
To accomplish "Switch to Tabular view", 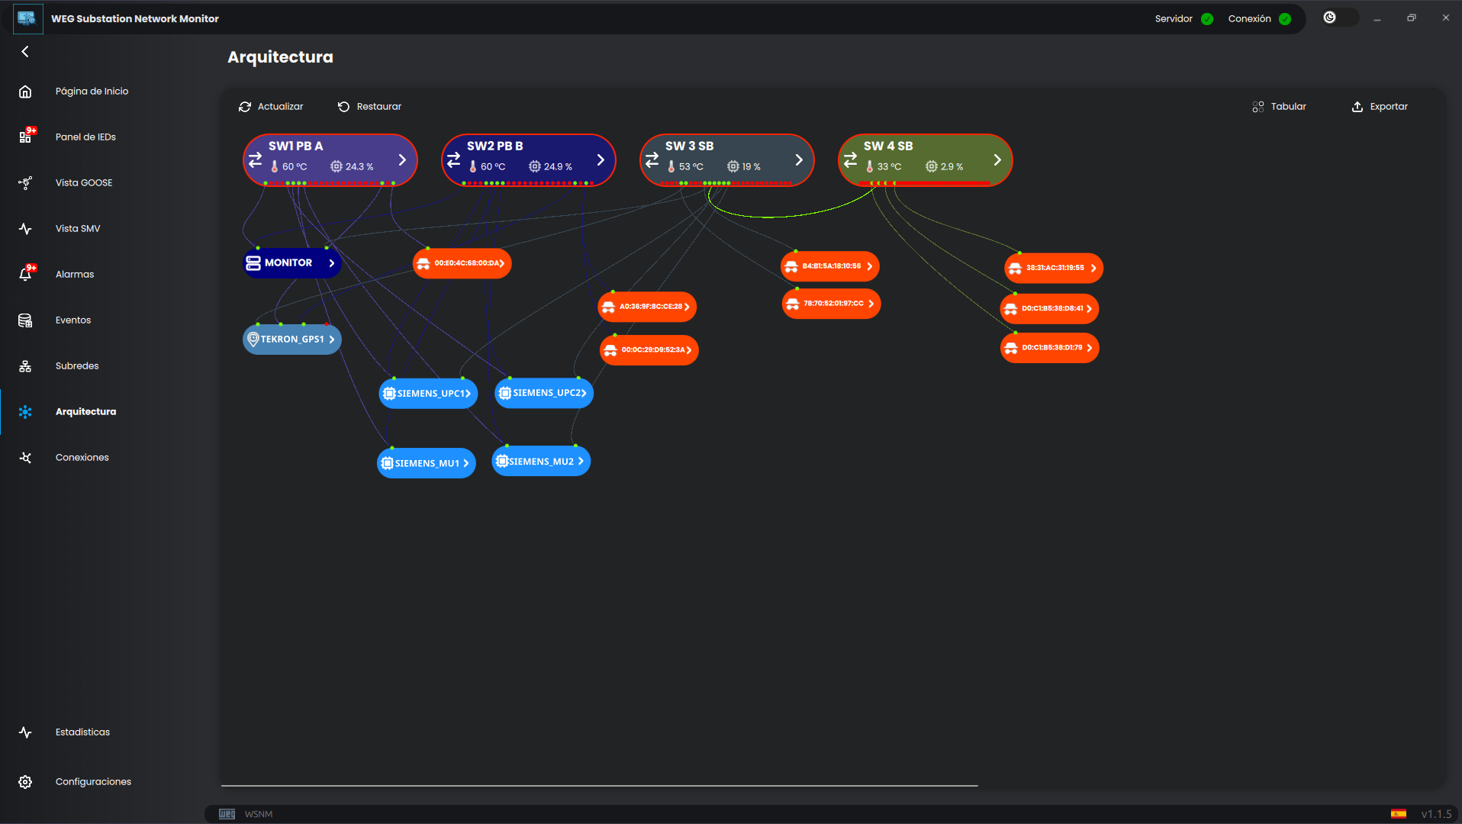I will 1280,107.
